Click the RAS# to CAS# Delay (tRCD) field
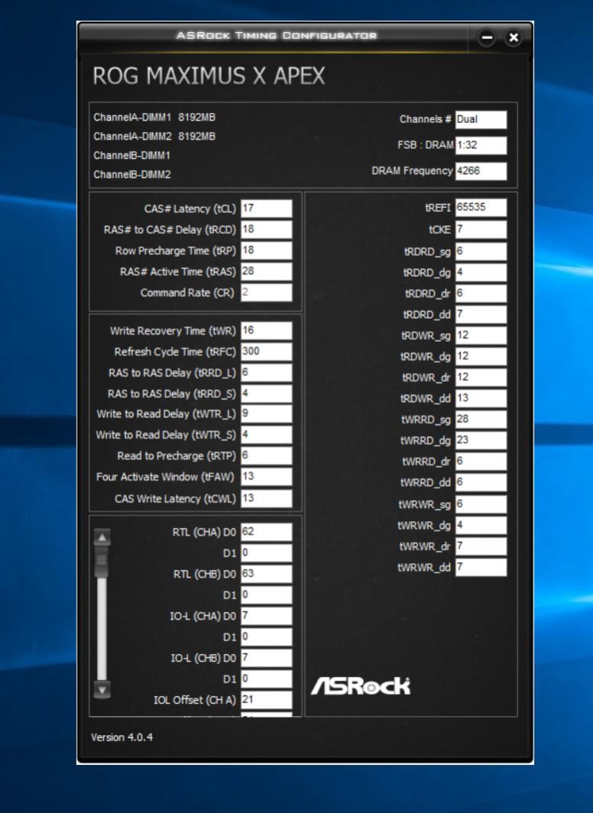Screen dimensions: 593x813 click(x=267, y=230)
